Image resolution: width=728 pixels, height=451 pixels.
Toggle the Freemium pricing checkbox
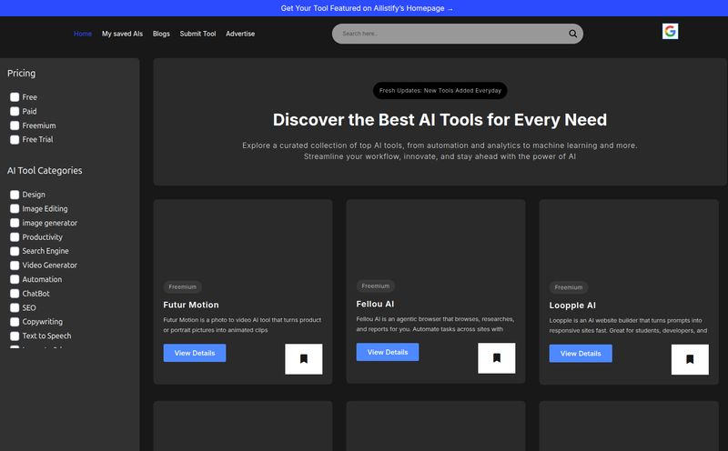click(15, 125)
